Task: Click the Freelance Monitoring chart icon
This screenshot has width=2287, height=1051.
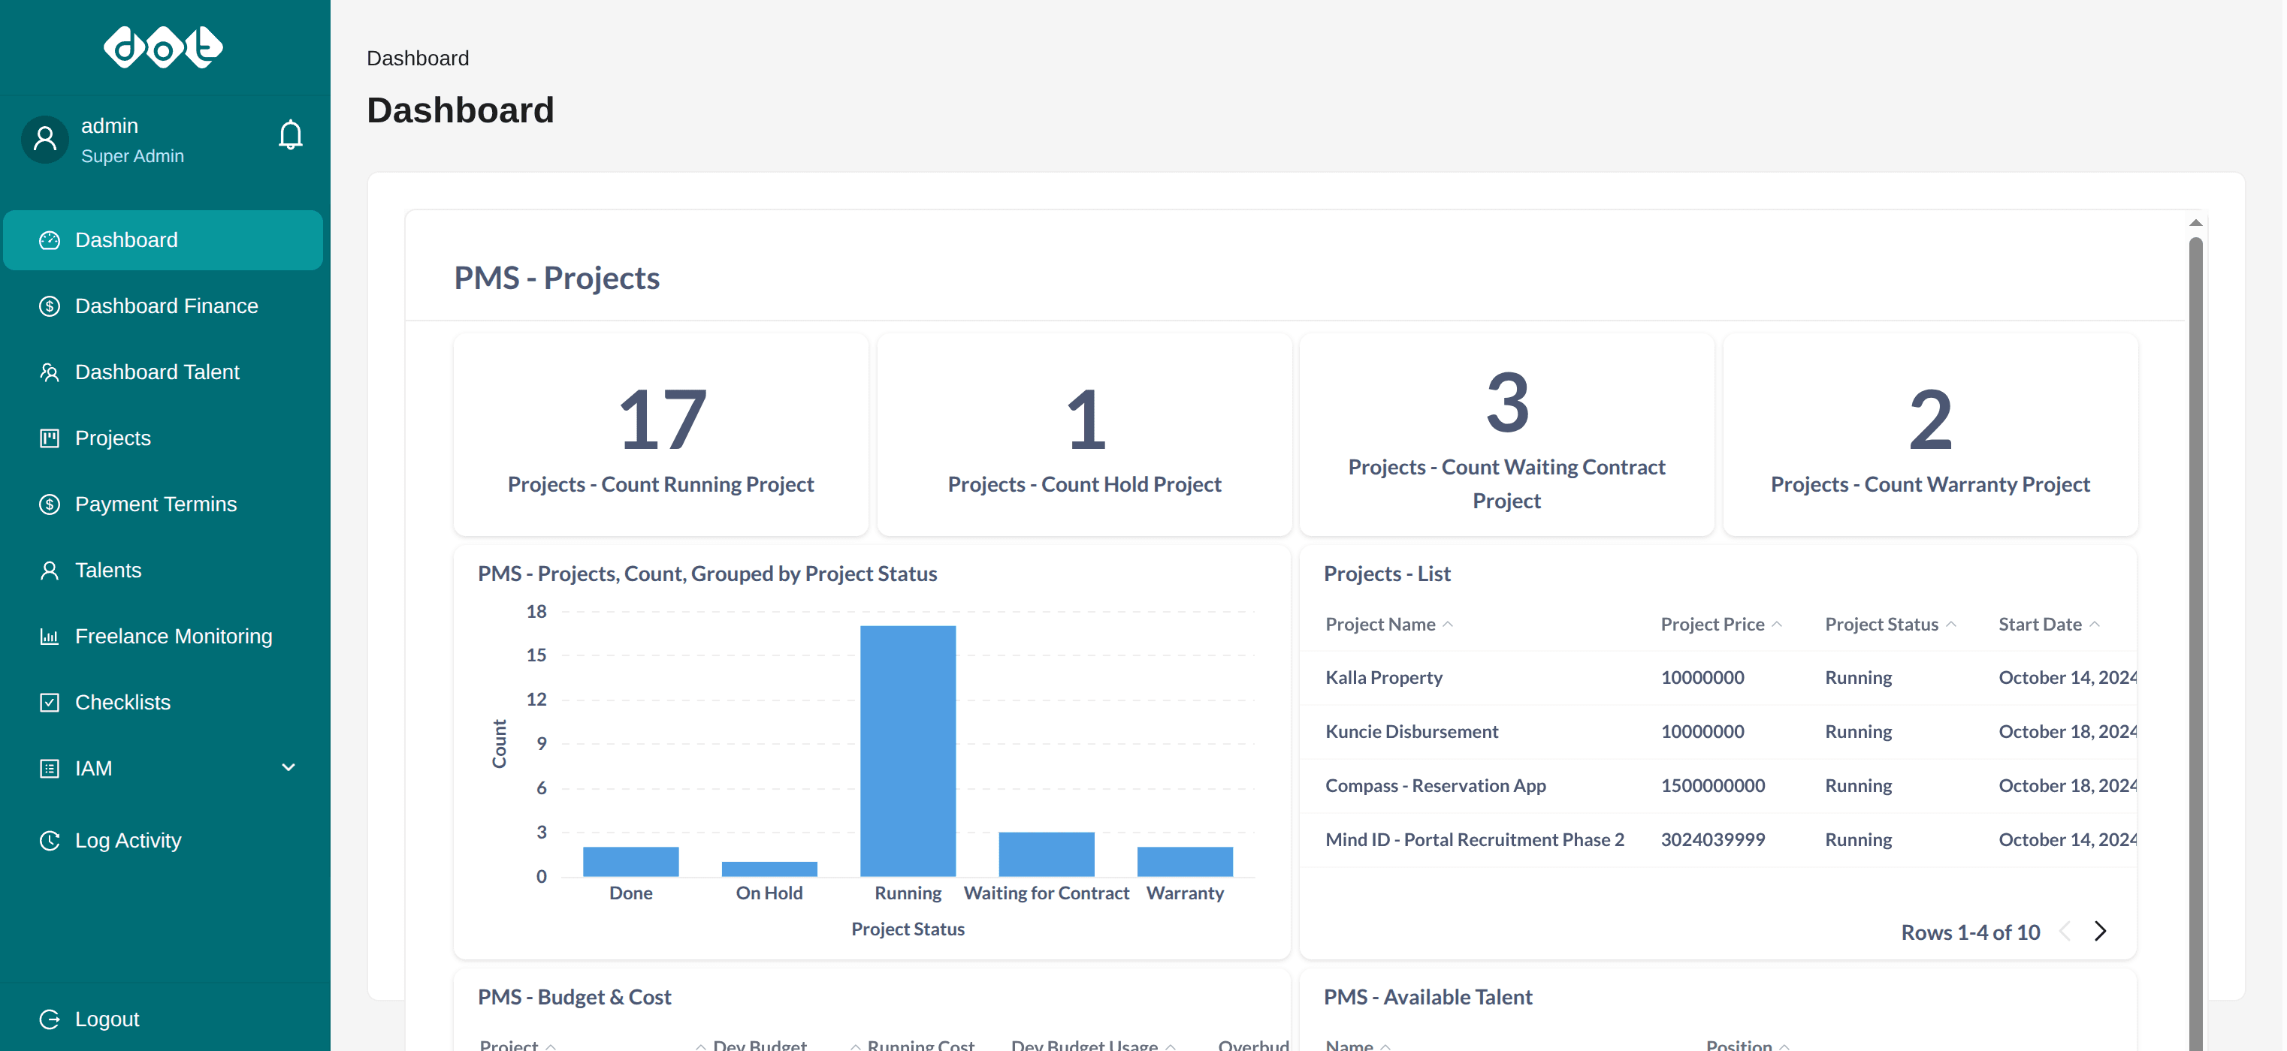Action: (50, 637)
